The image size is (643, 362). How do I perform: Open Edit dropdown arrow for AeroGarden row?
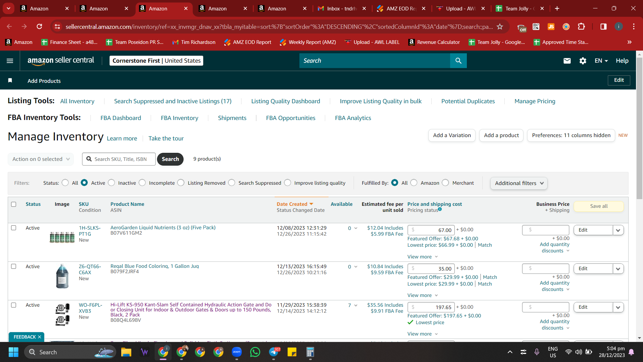click(618, 230)
